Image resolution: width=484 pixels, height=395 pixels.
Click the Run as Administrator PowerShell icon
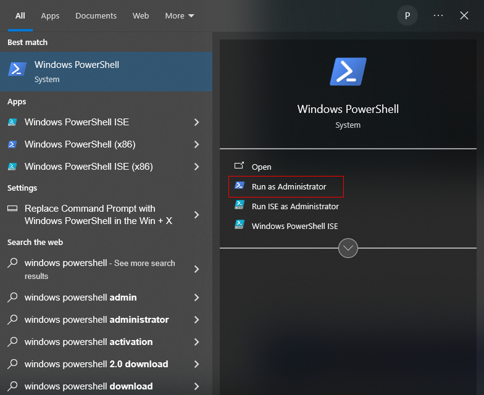[x=240, y=185]
